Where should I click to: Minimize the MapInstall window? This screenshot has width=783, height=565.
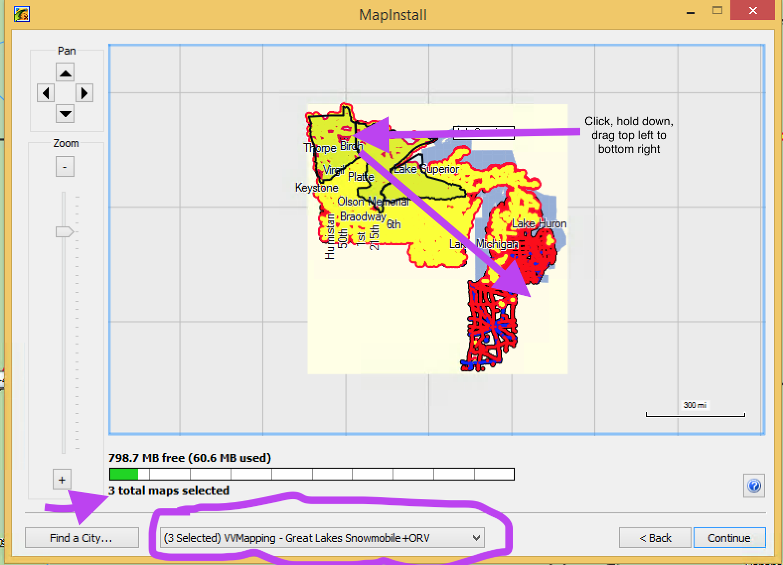[691, 12]
